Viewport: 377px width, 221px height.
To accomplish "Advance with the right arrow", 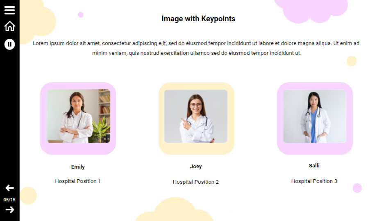I will click(x=9, y=210).
